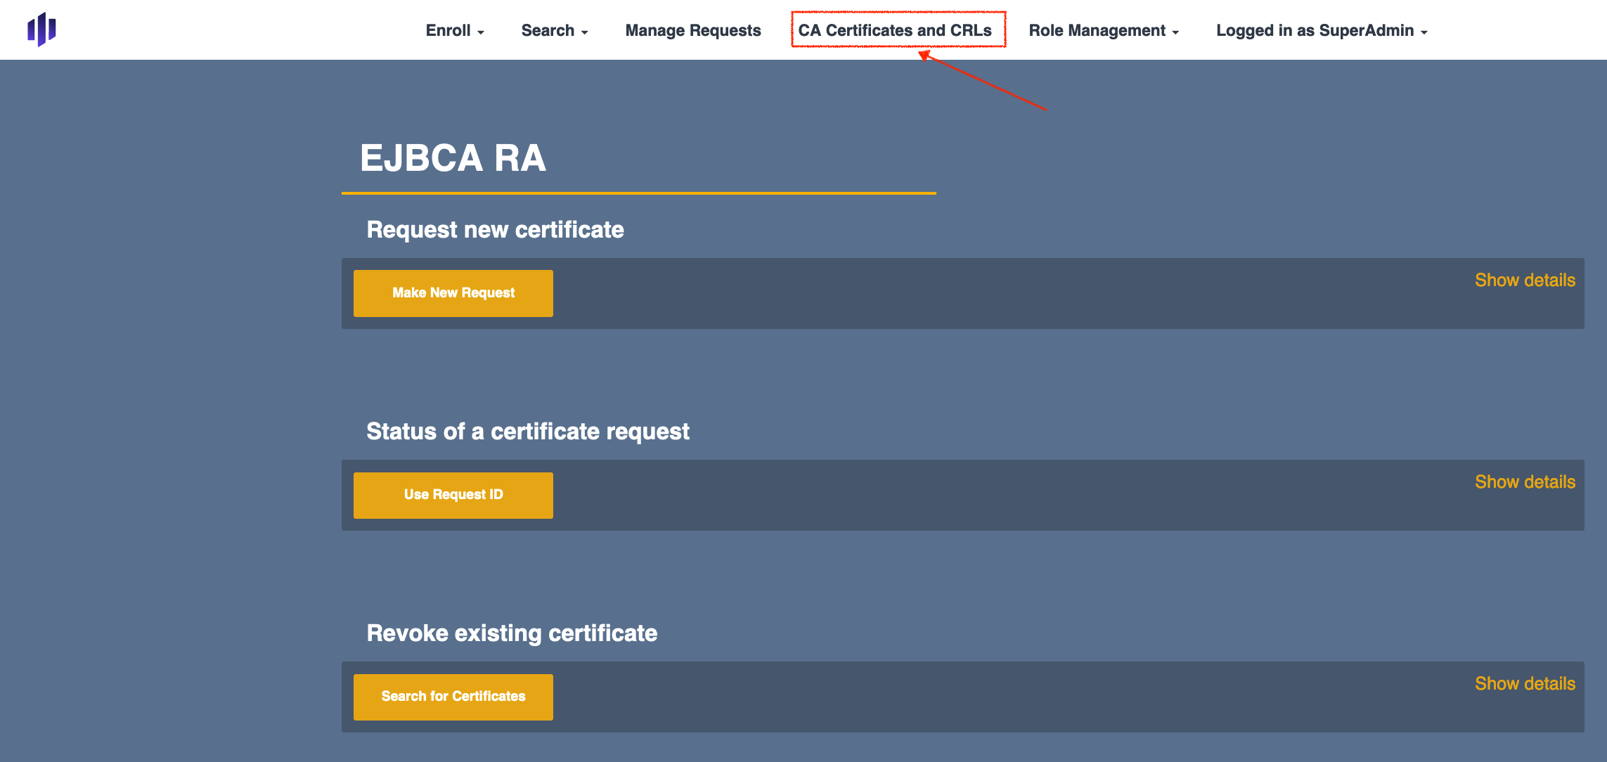The image size is (1607, 762).
Task: Click the yellow divider line under title
Action: coord(638,193)
